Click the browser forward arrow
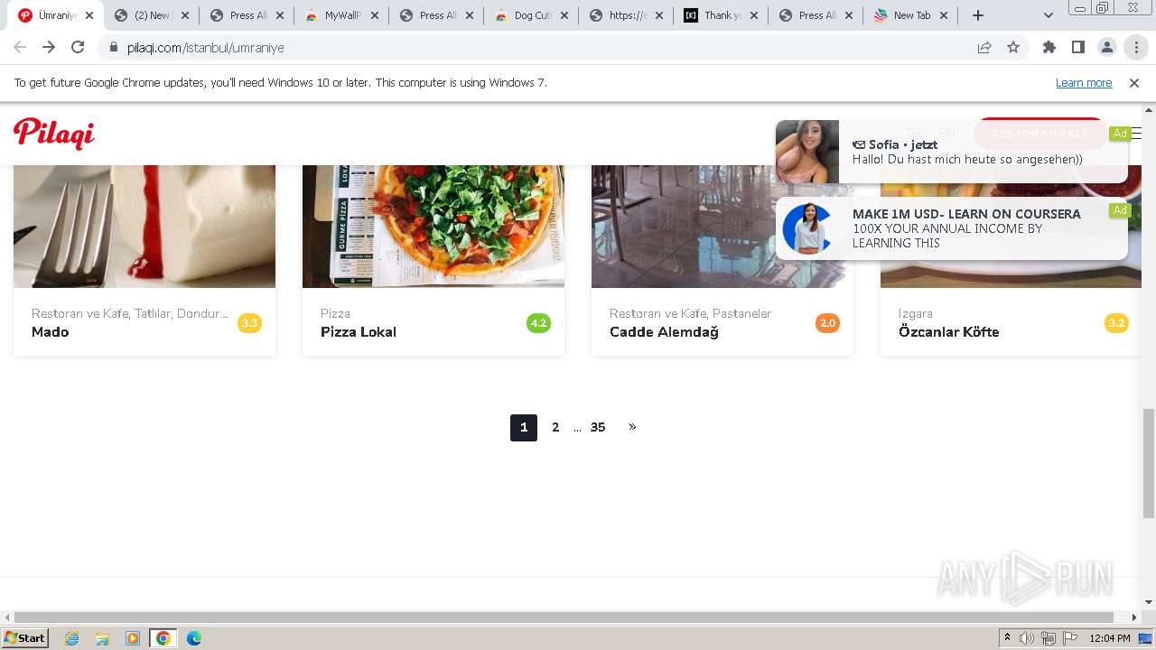1156x650 pixels. (x=49, y=48)
